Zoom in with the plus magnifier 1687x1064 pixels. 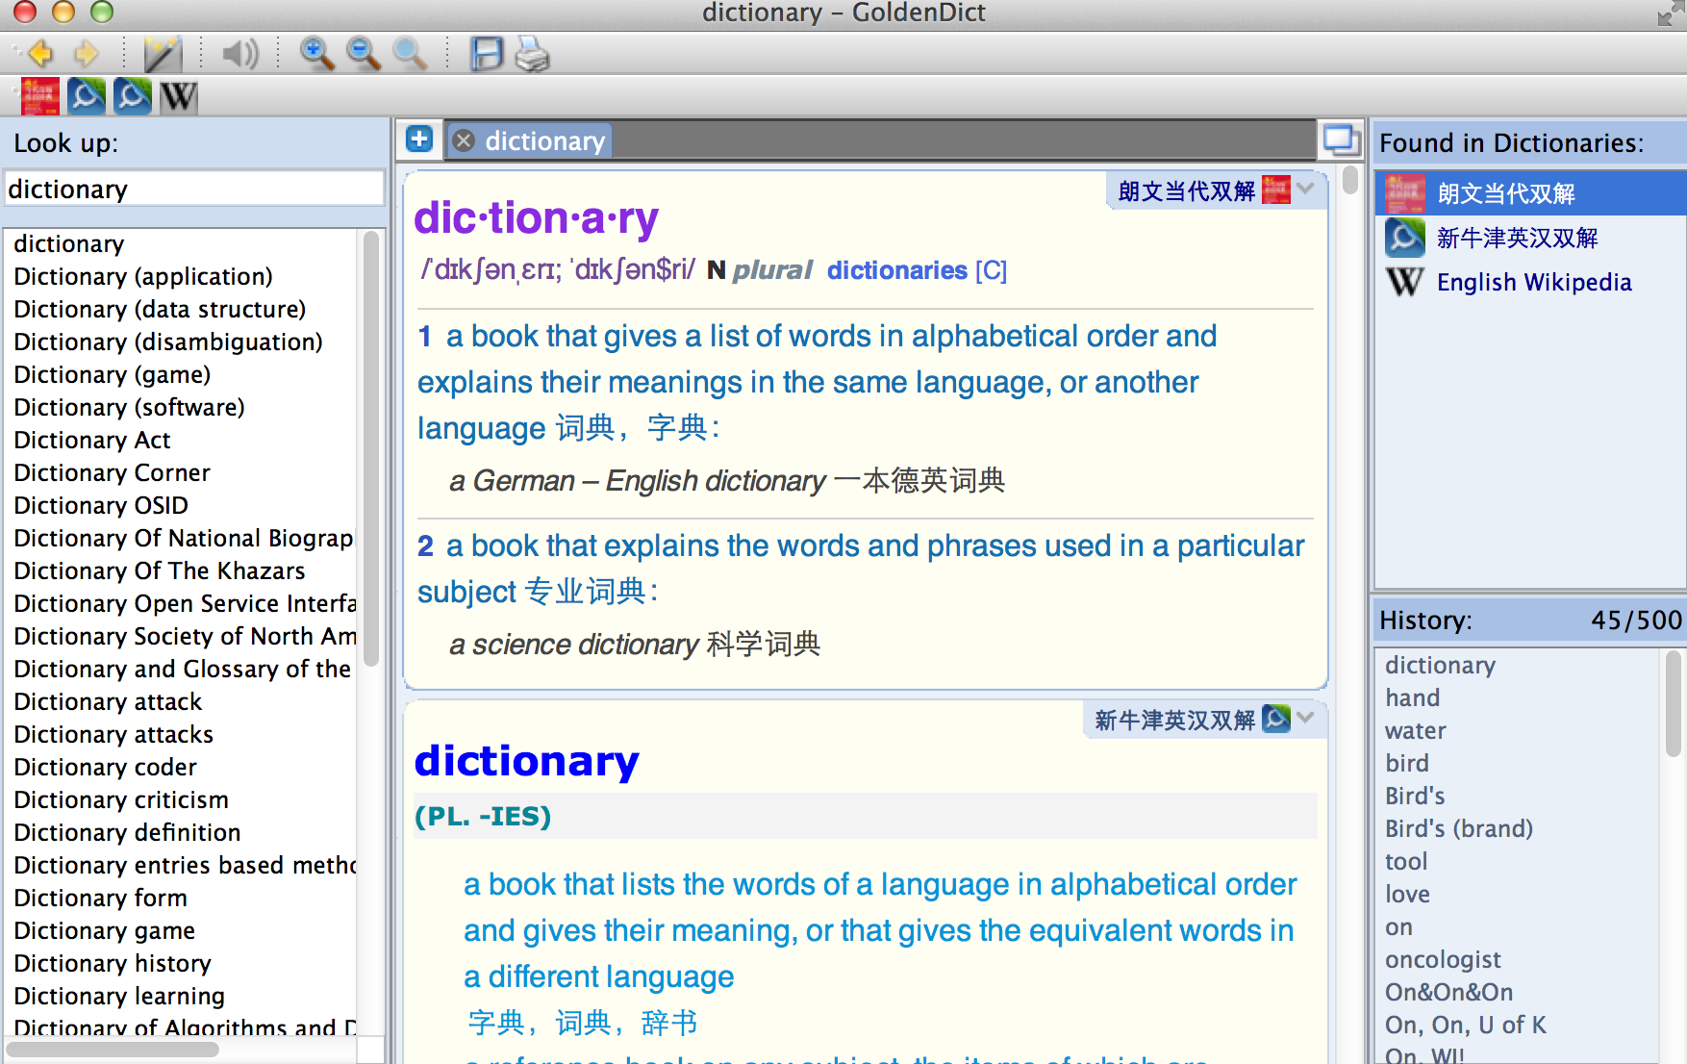coord(316,54)
